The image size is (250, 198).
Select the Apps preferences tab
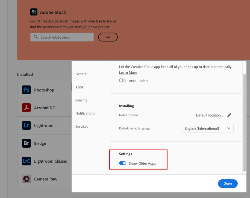click(x=79, y=87)
